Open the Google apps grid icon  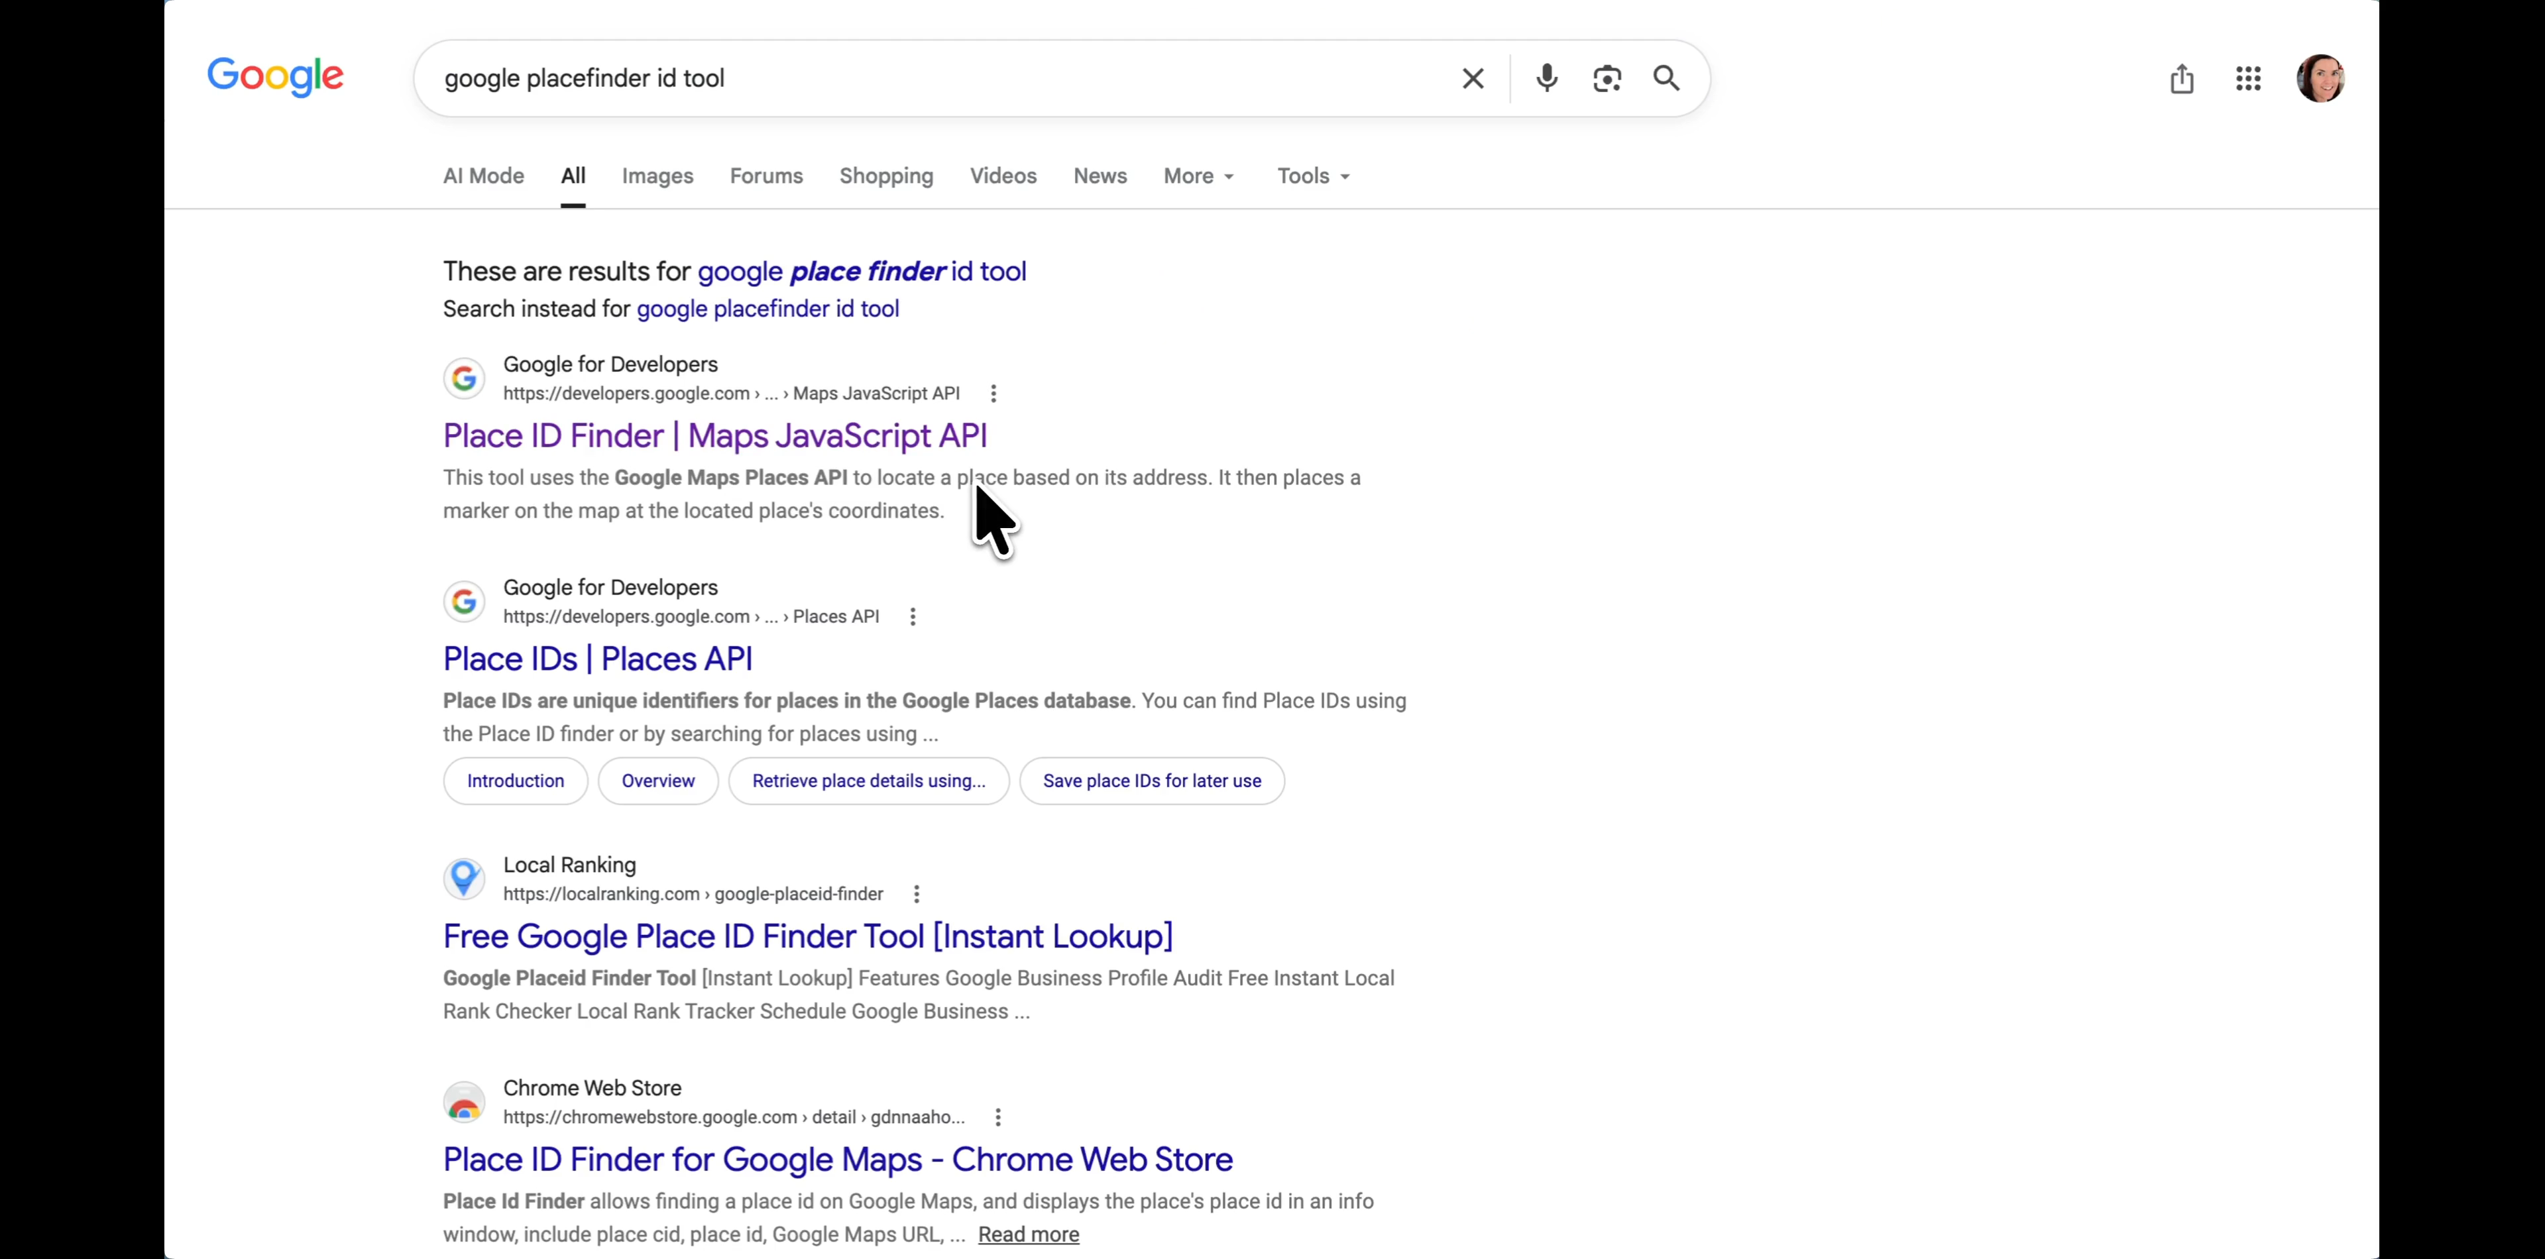[x=2247, y=78]
